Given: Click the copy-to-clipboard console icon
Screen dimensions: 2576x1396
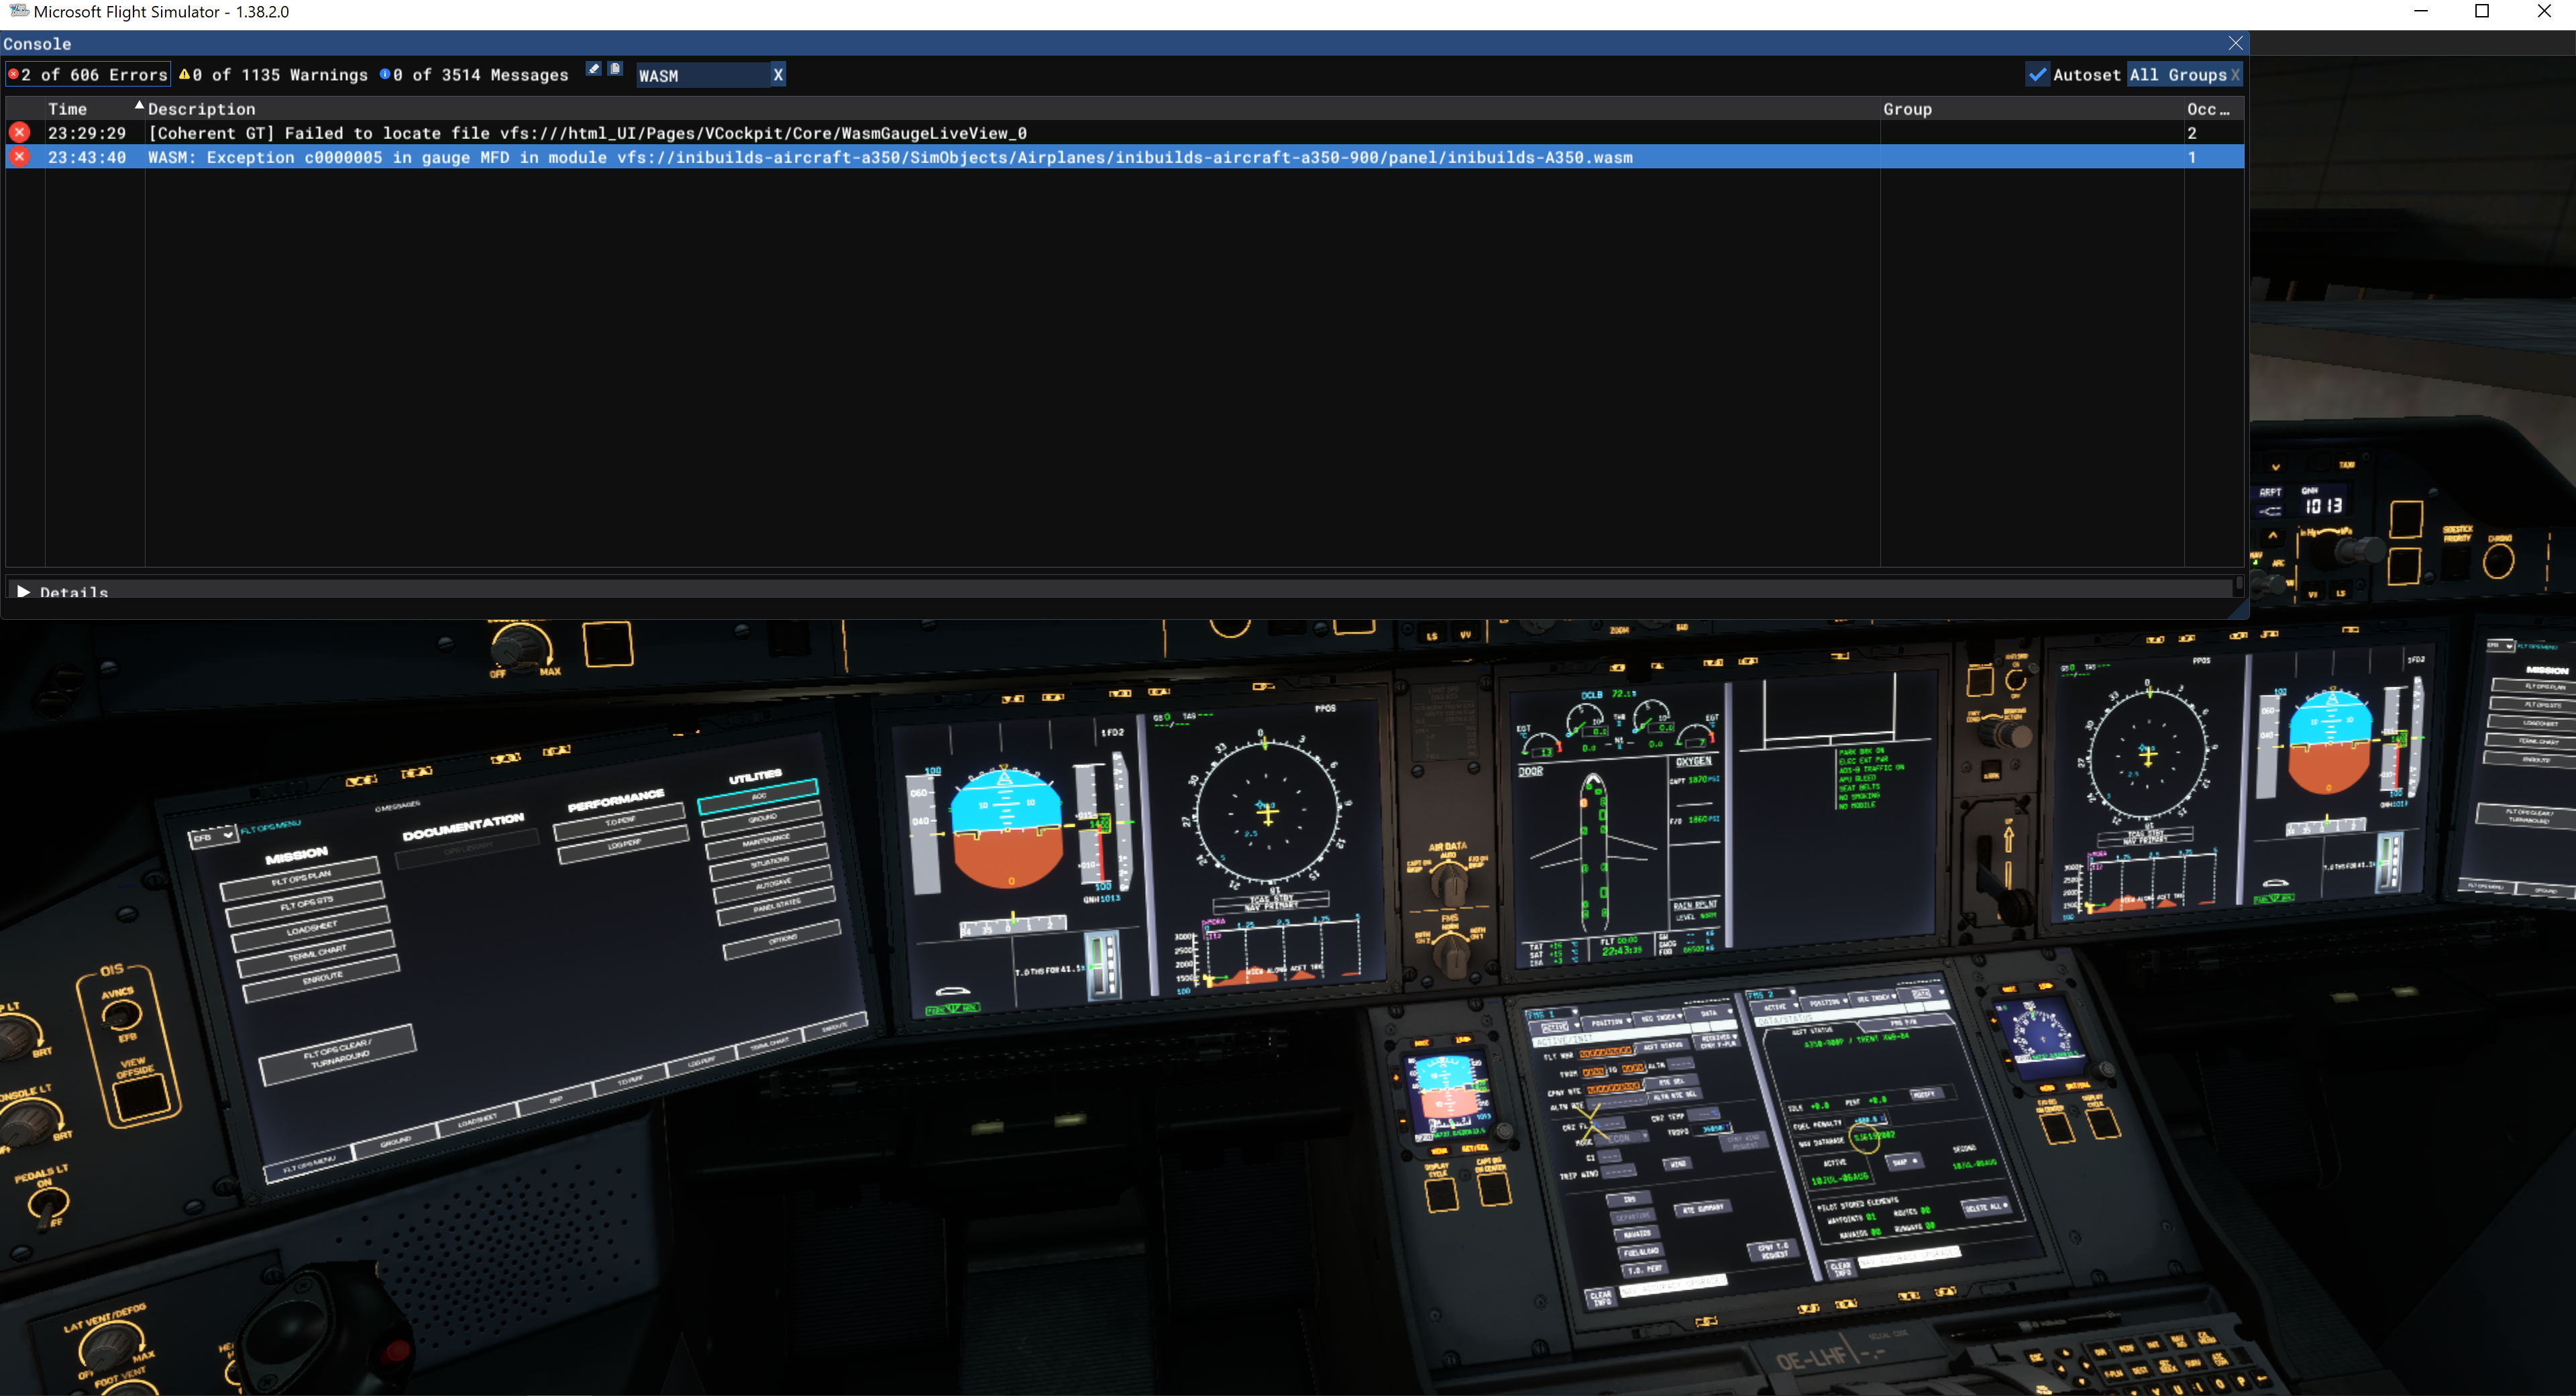Looking at the screenshot, I should coord(616,69).
